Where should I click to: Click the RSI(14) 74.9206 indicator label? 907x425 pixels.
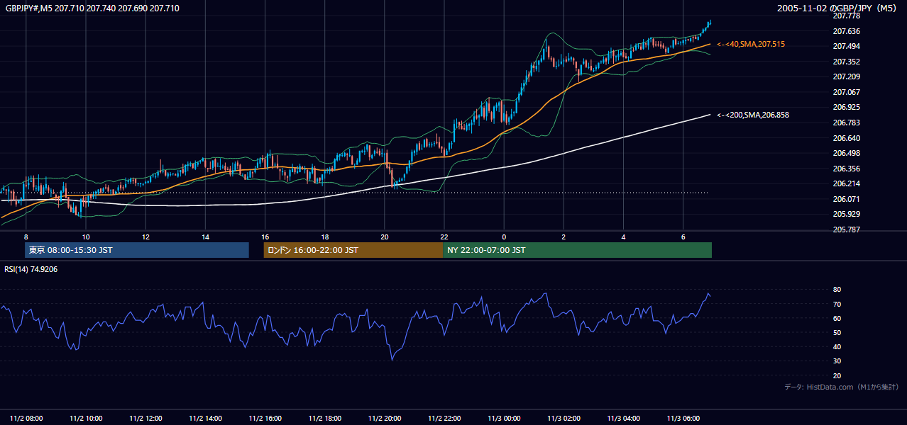point(31,269)
